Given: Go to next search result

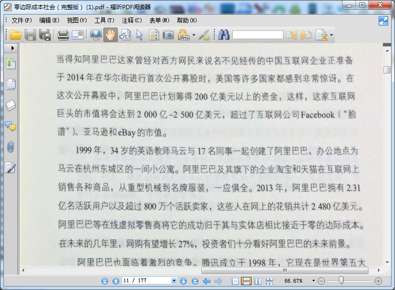Looking at the screenshot, I should coord(306,35).
